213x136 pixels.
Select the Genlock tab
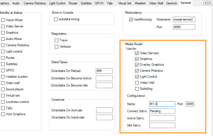pos(172,3)
